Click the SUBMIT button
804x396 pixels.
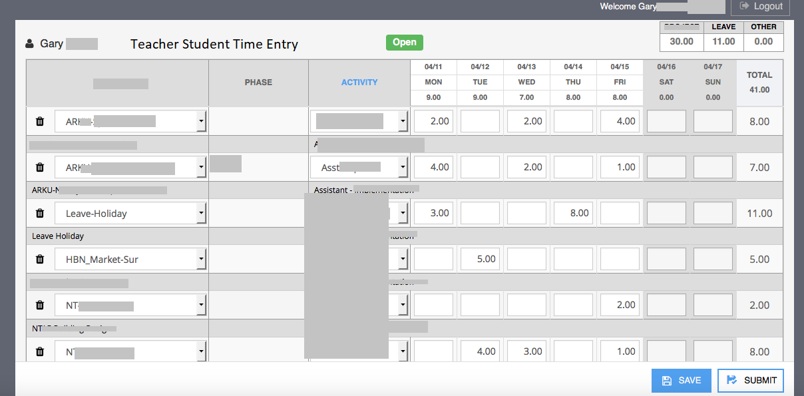751,381
